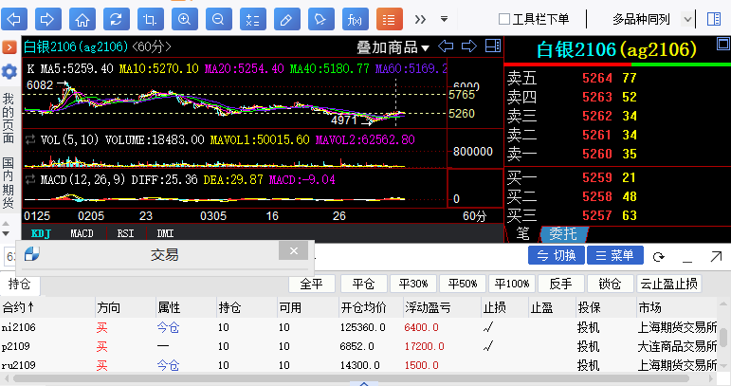Click the 全平 button
This screenshot has width=731, height=386.
[x=311, y=284]
